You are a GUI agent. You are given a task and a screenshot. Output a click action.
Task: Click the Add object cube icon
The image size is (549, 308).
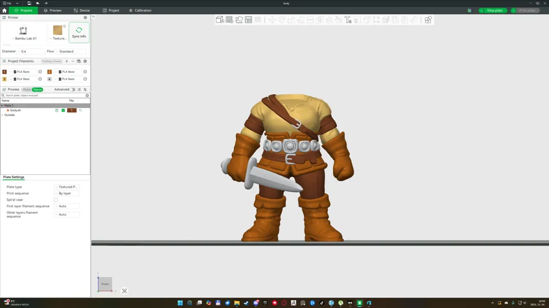point(220,20)
